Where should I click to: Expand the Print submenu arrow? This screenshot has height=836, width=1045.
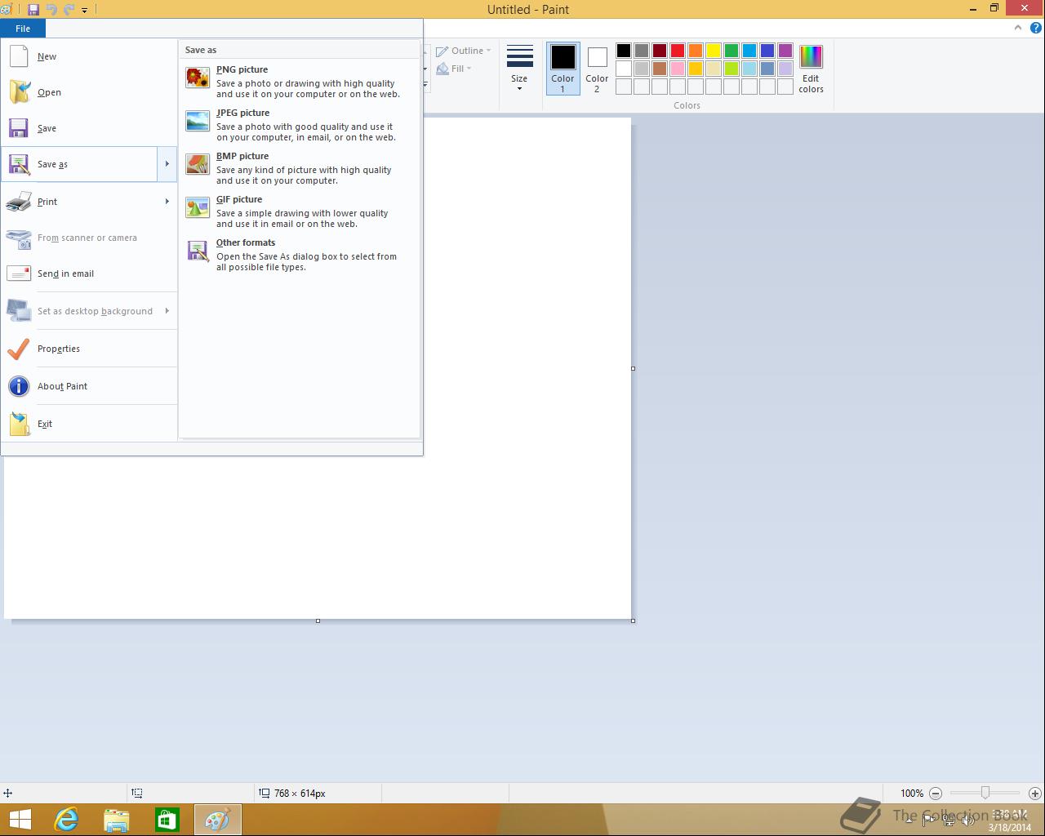click(167, 202)
